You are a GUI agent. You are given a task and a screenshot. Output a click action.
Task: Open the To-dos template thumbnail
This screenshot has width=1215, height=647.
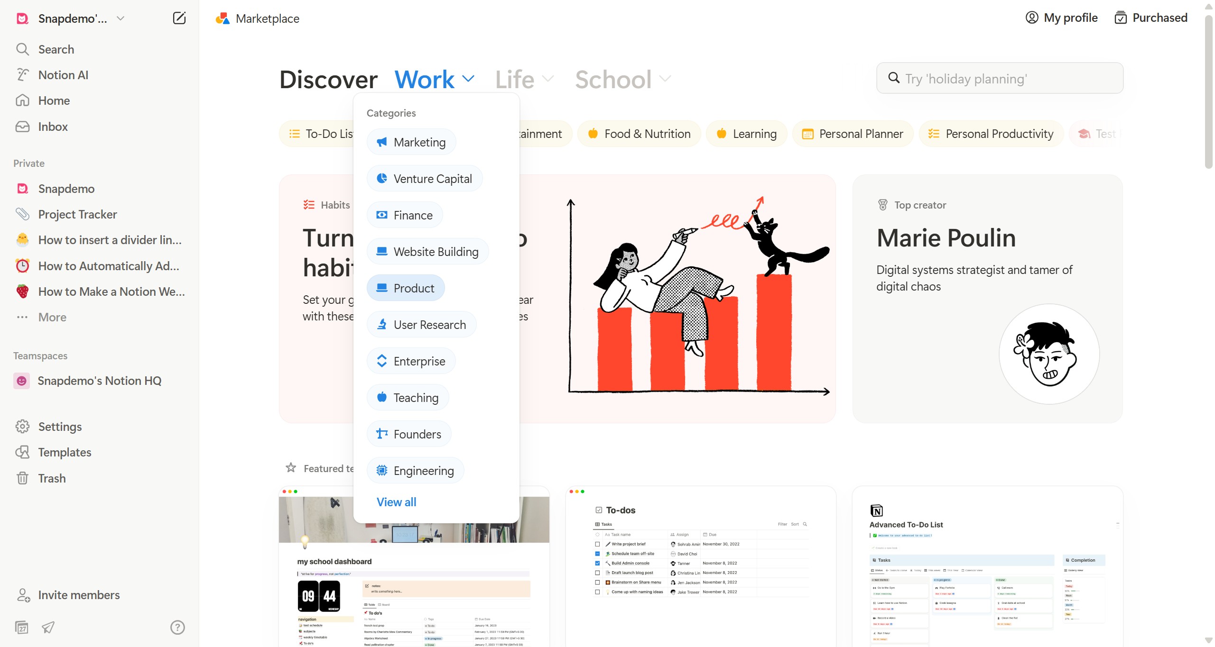point(701,566)
